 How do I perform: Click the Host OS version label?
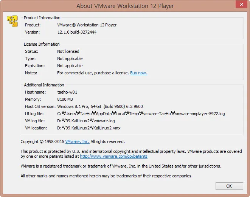[x=40, y=106]
